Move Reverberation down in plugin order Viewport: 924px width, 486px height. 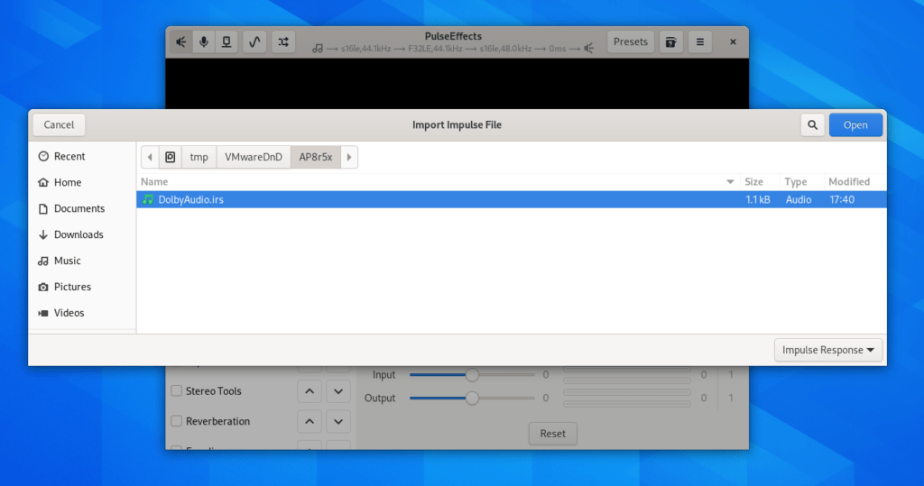click(x=338, y=421)
